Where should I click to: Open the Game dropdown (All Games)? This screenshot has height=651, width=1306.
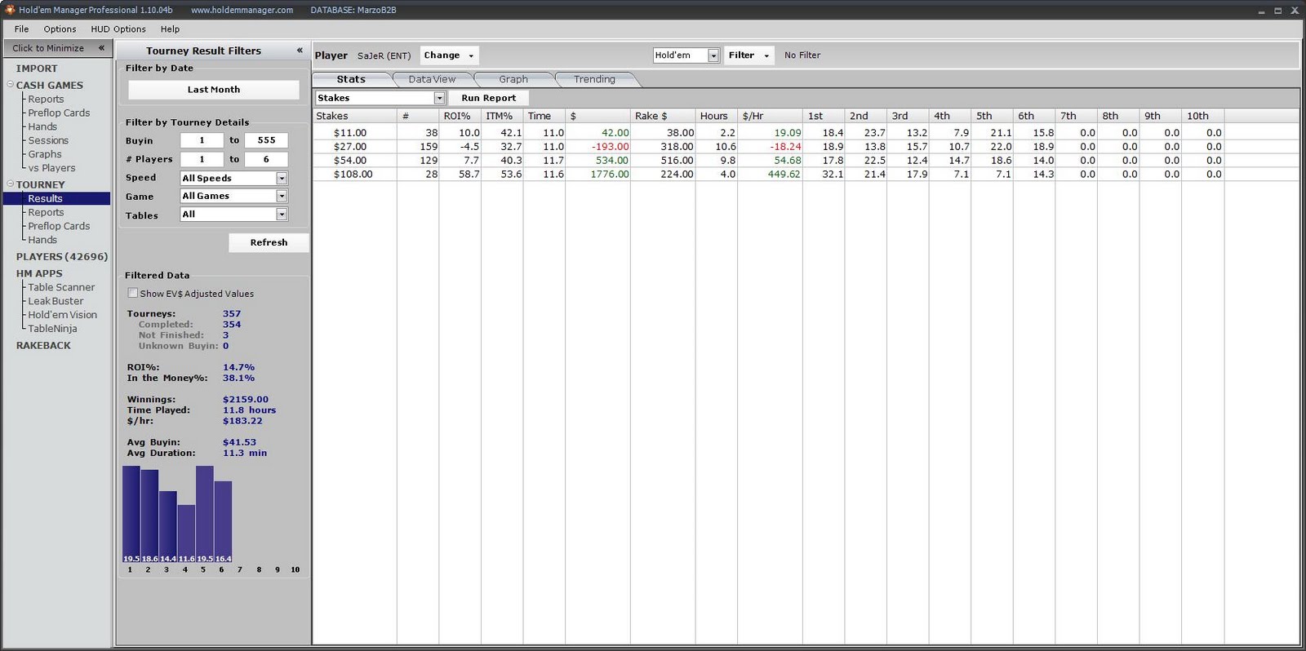coord(282,196)
